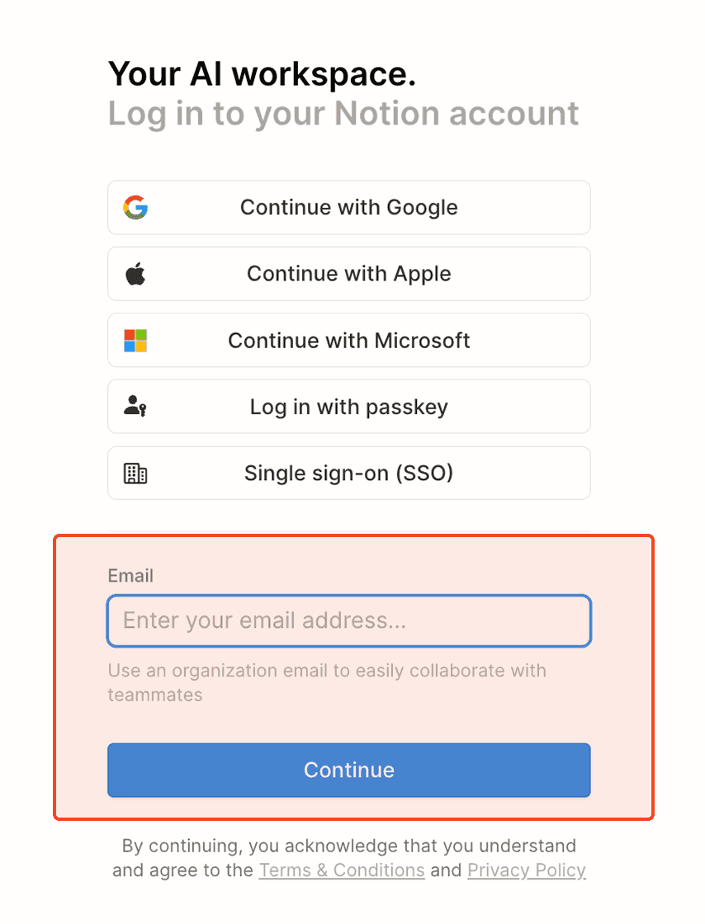Click the black Apple silhouette icon
The width and height of the screenshot is (705, 924).
(x=135, y=273)
